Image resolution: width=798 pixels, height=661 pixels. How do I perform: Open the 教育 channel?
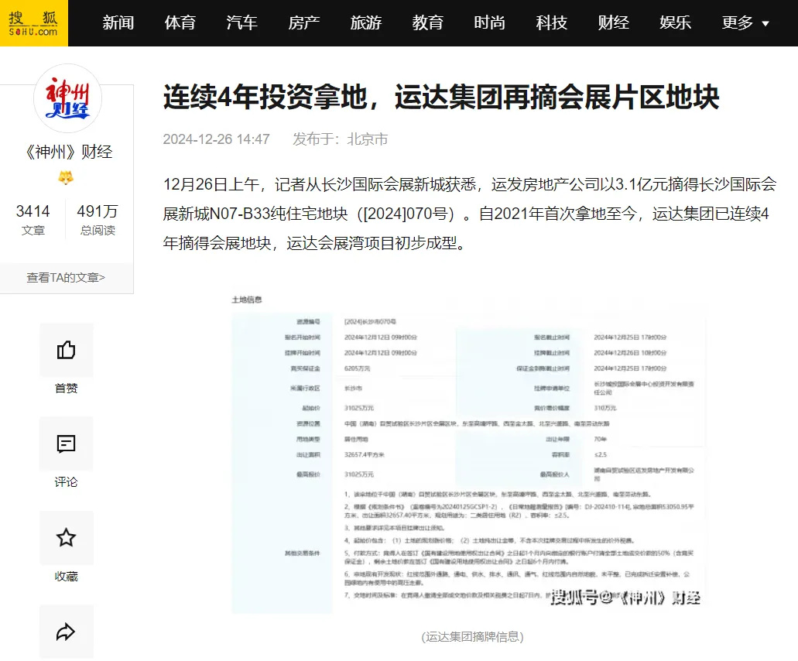click(x=427, y=23)
